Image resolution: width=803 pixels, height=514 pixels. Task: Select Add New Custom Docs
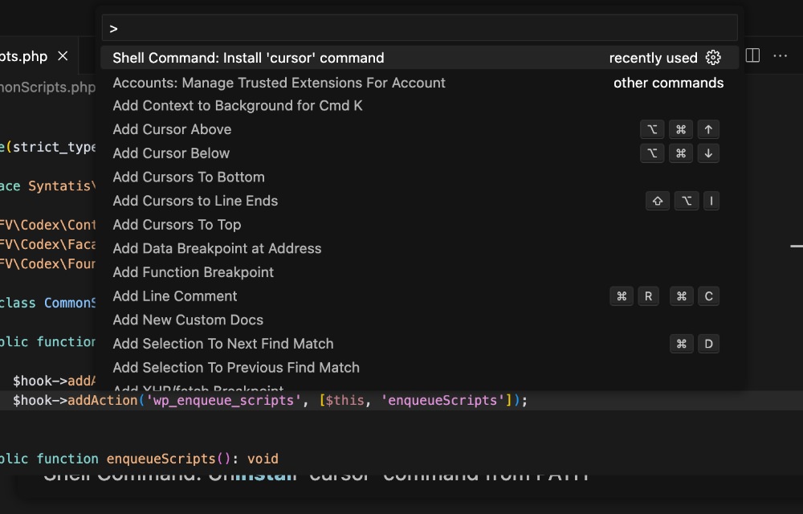click(x=419, y=320)
